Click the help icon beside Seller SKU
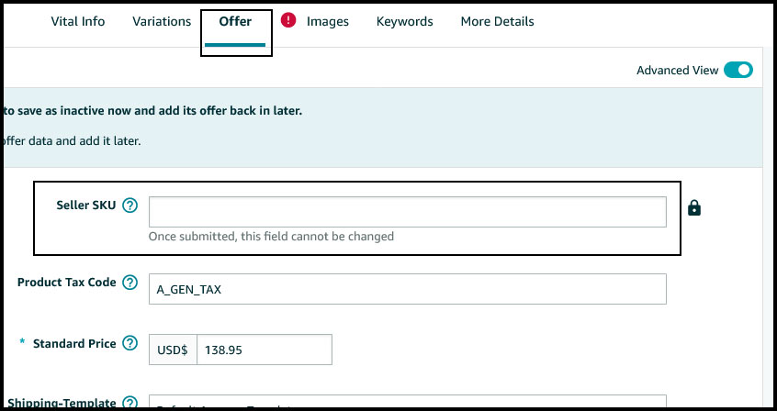The height and width of the screenshot is (411, 777). (x=129, y=205)
